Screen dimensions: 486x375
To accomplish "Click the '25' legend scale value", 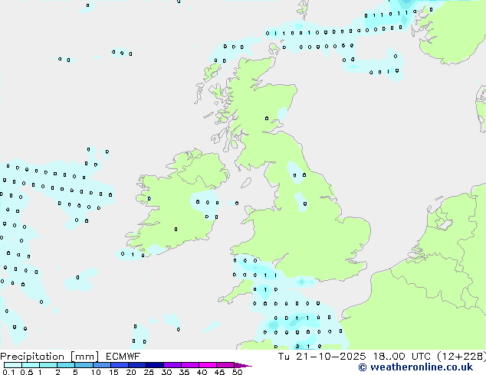I will coord(149,372).
